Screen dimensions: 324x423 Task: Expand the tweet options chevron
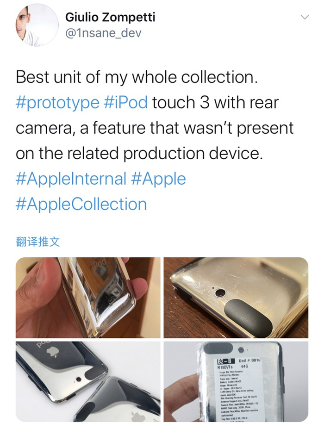[x=305, y=17]
